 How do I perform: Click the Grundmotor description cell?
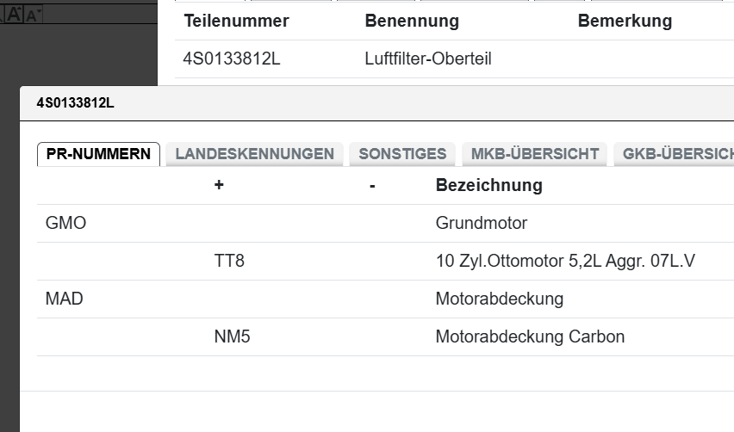pyautogui.click(x=481, y=224)
